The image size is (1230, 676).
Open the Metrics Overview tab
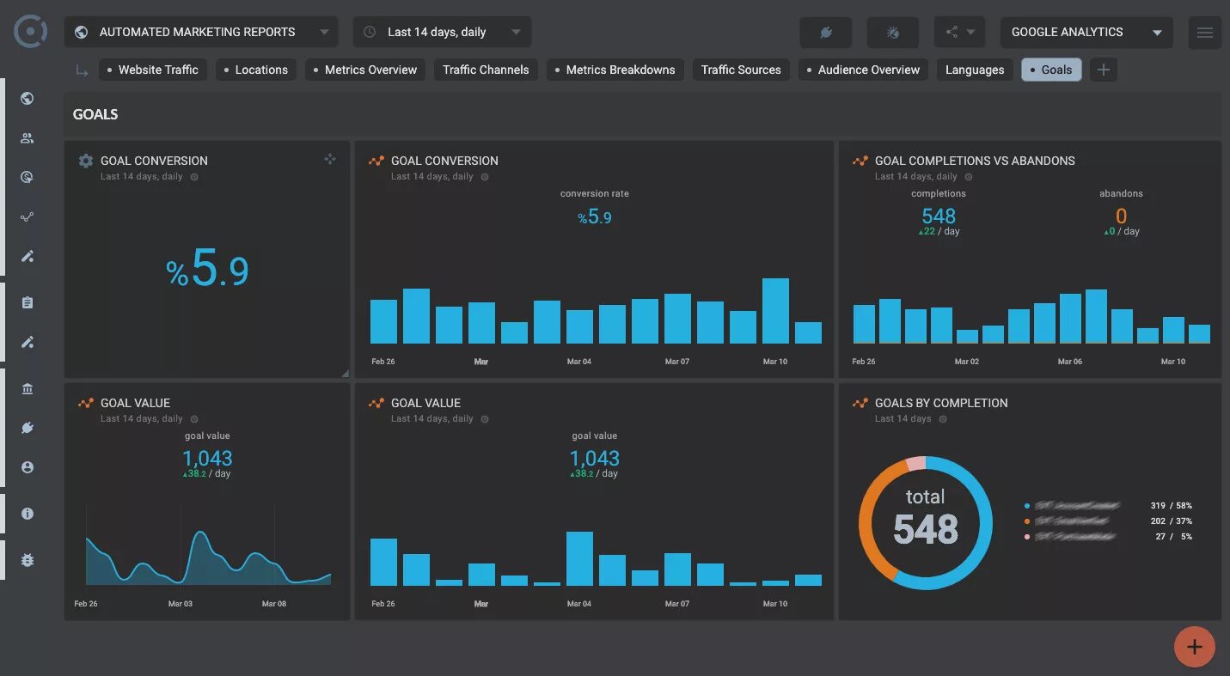(x=365, y=70)
